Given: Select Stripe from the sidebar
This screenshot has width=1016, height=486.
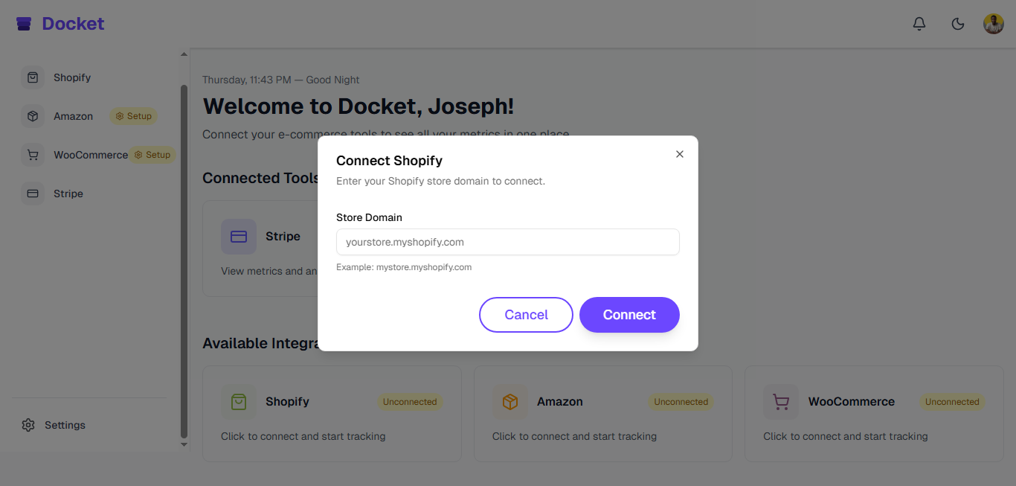Looking at the screenshot, I should coord(33,194).
